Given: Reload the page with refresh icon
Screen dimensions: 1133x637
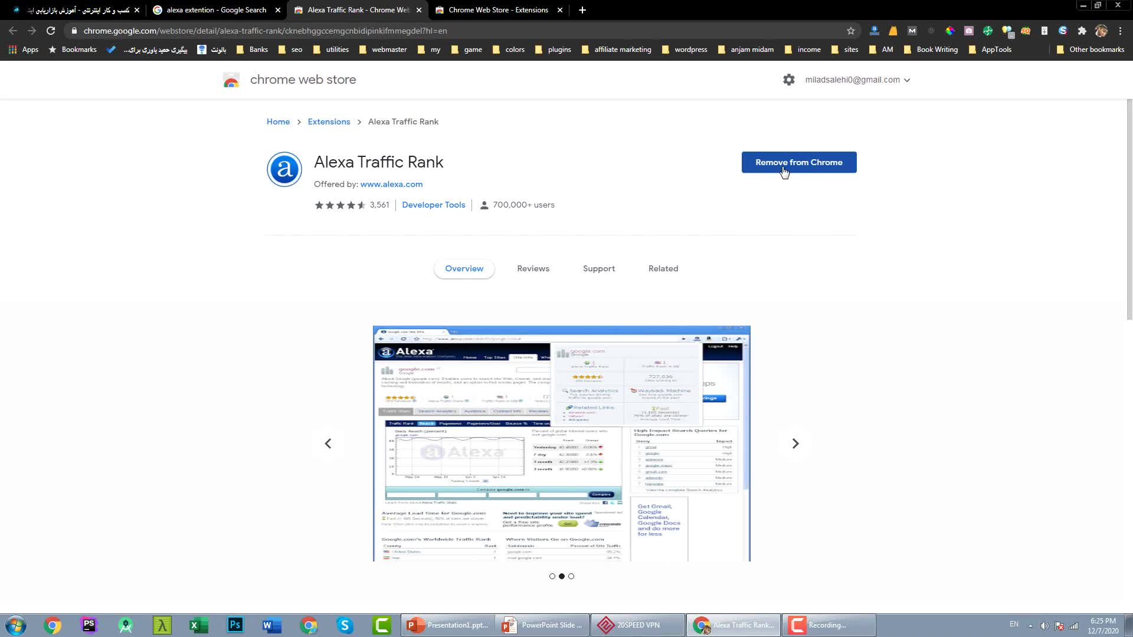Looking at the screenshot, I should [51, 31].
